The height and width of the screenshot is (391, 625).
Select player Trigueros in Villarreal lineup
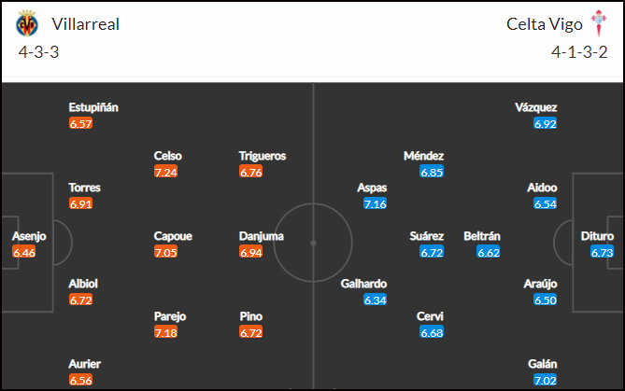[263, 156]
